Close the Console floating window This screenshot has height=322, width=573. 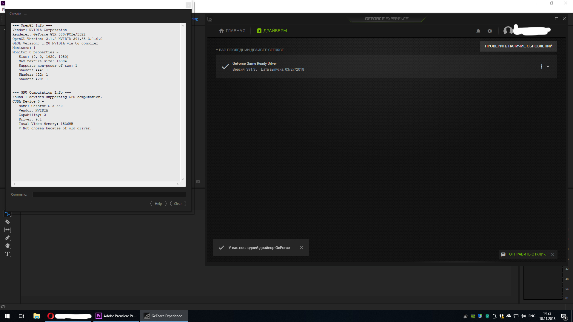point(188,5)
